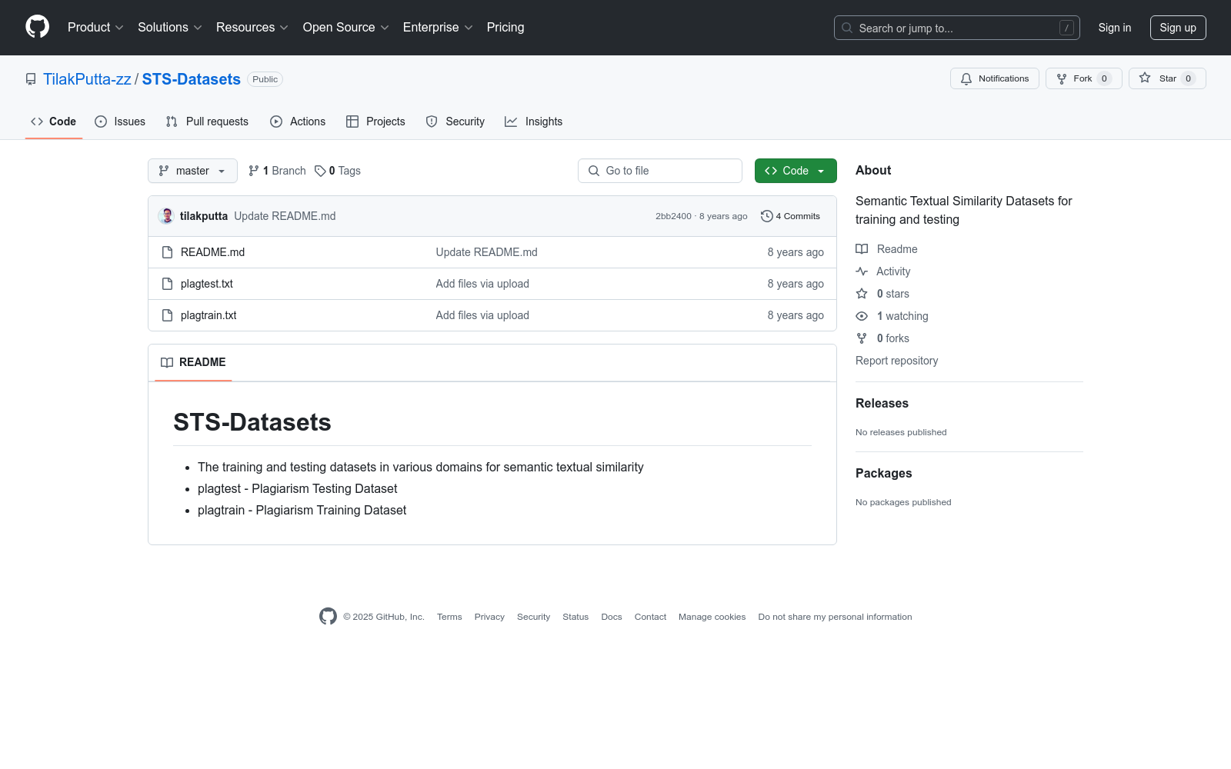Open the plagtrain.txt file

pyautogui.click(x=209, y=315)
